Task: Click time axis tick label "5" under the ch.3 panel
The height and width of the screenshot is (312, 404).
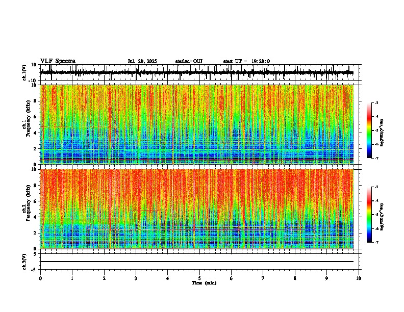Action: coord(199,278)
